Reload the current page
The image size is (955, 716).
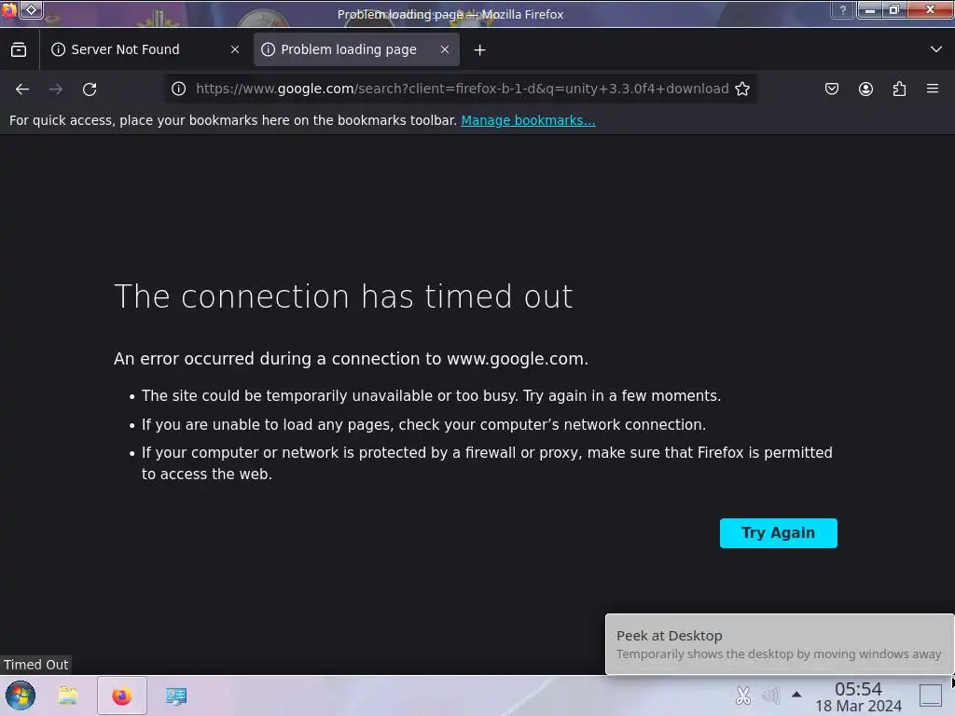point(90,89)
